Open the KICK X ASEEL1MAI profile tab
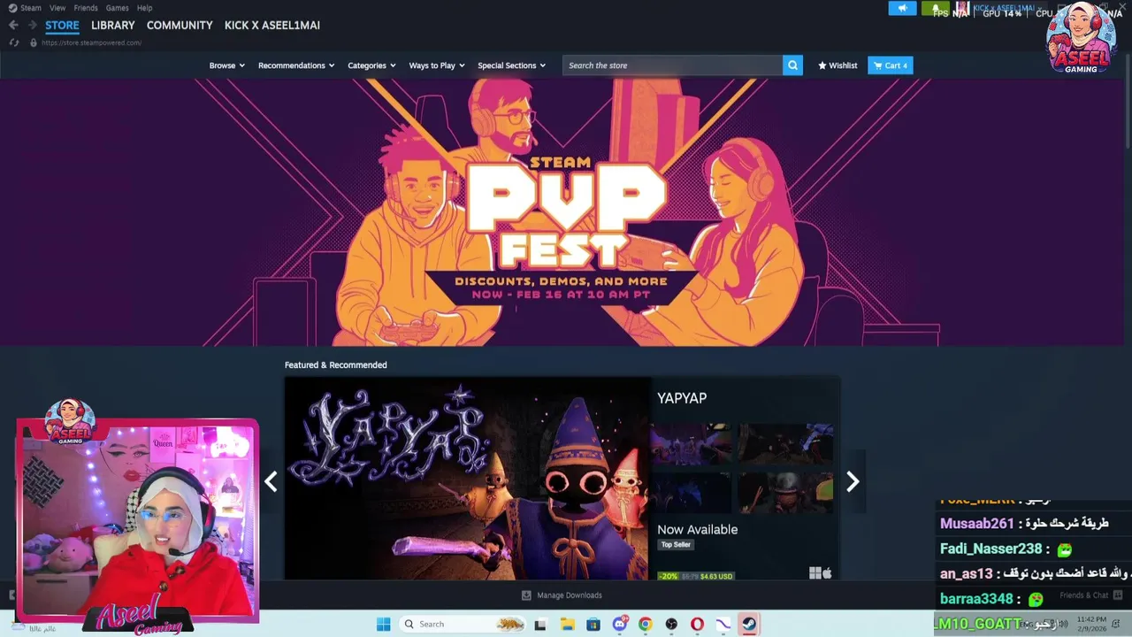 [272, 26]
